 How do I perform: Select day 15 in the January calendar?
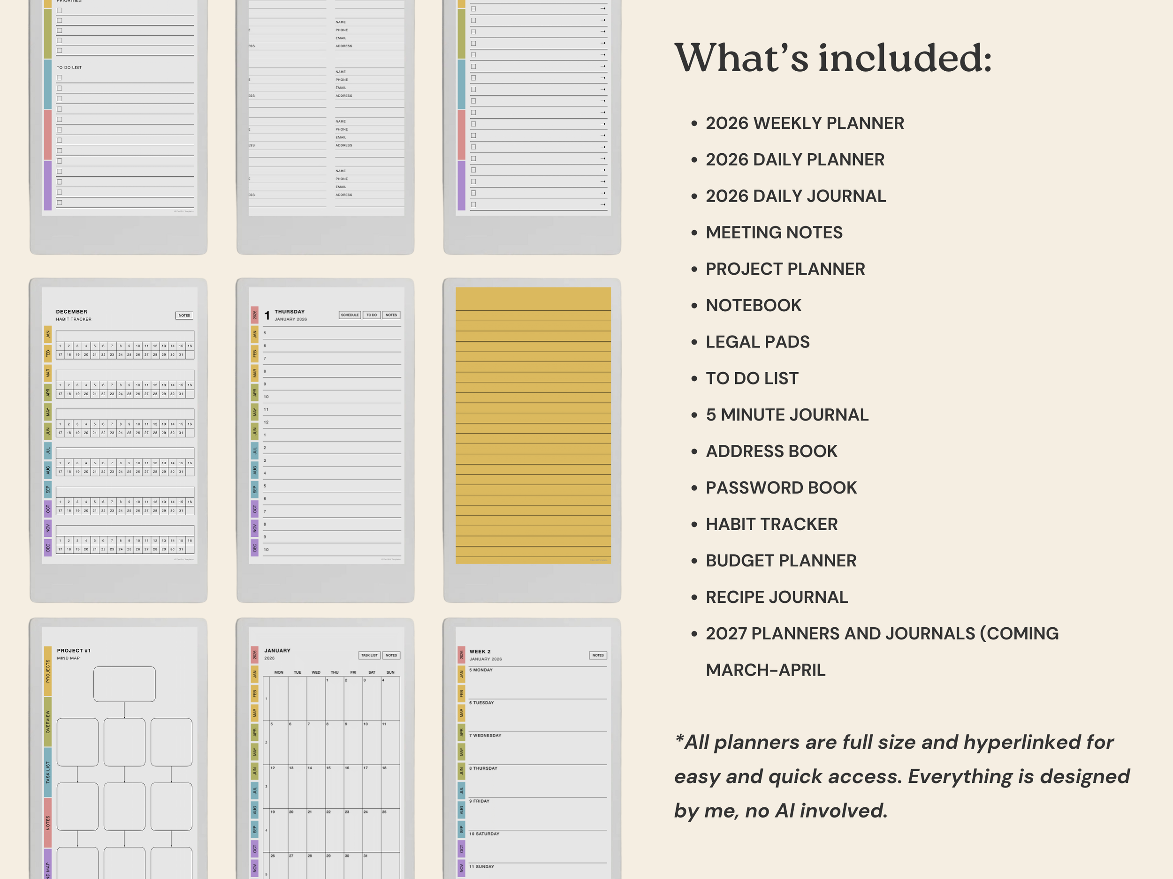tap(334, 786)
